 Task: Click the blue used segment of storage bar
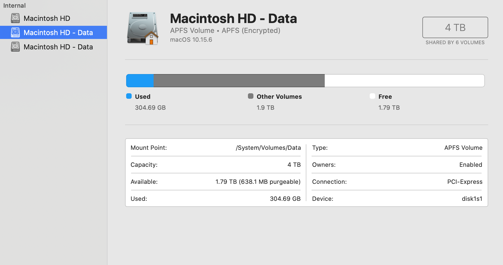click(x=140, y=81)
